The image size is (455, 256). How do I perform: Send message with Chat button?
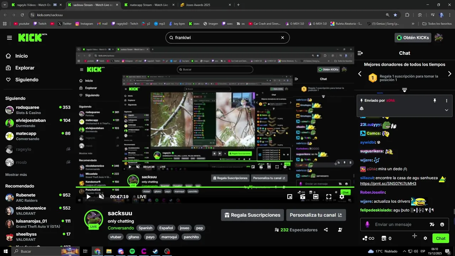click(440, 238)
